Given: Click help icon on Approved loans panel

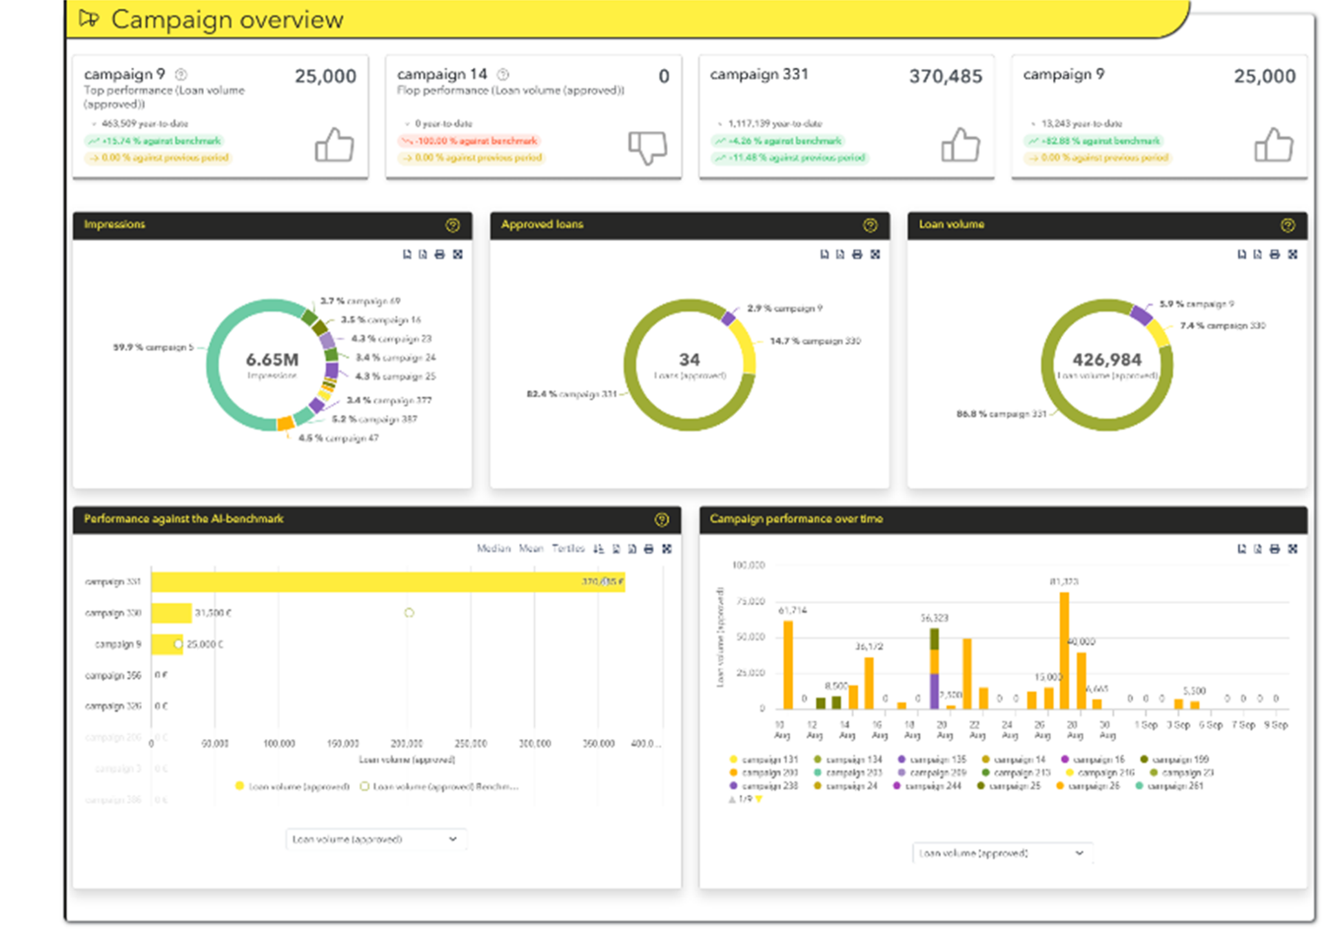Looking at the screenshot, I should click(x=870, y=225).
